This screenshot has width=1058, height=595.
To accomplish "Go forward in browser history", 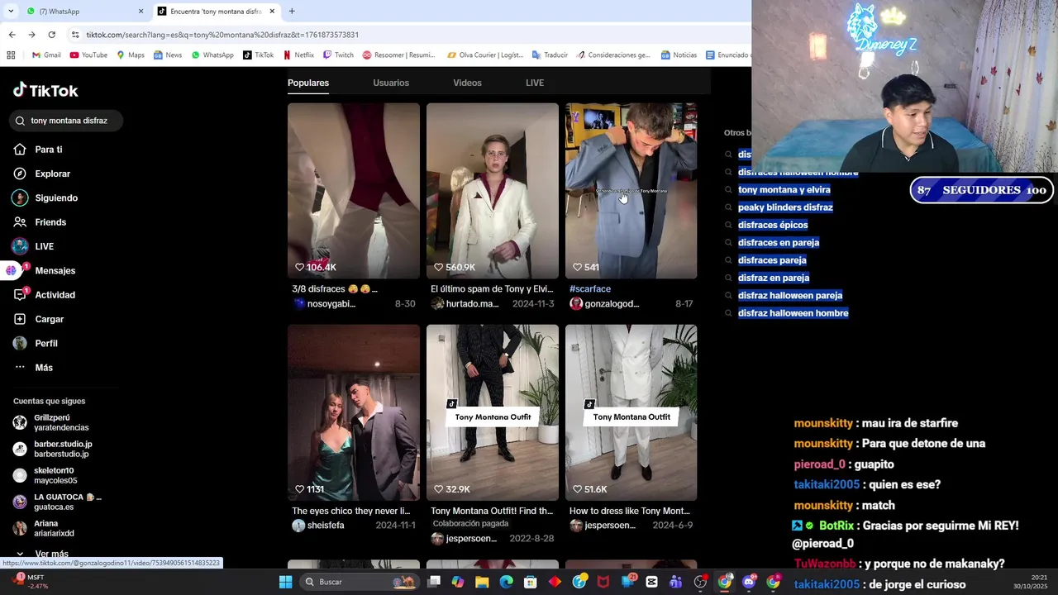I will click(x=31, y=35).
